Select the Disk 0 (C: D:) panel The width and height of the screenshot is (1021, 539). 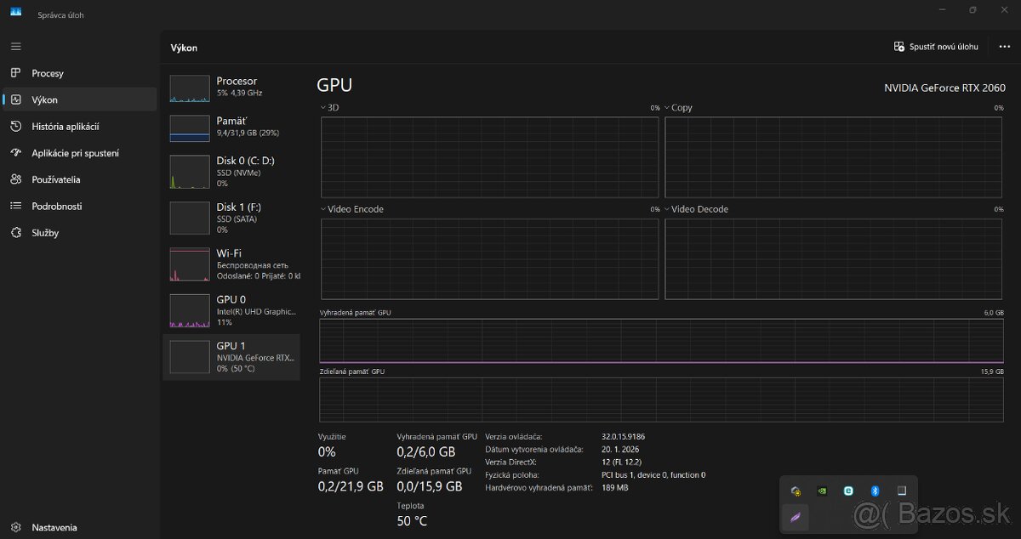[x=230, y=171]
